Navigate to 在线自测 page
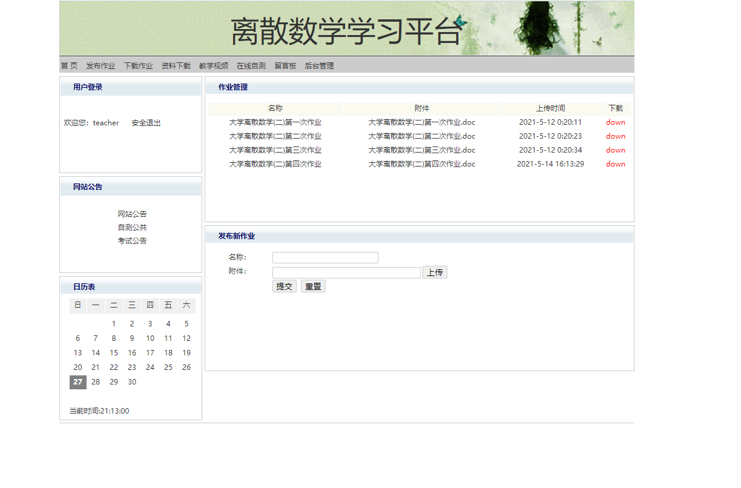Screen dimensions: 741x488 (251, 65)
